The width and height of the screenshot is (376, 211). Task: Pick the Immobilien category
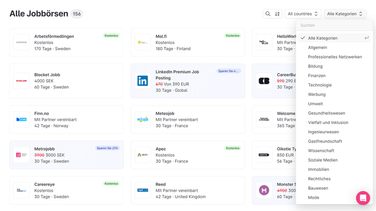[334, 169]
